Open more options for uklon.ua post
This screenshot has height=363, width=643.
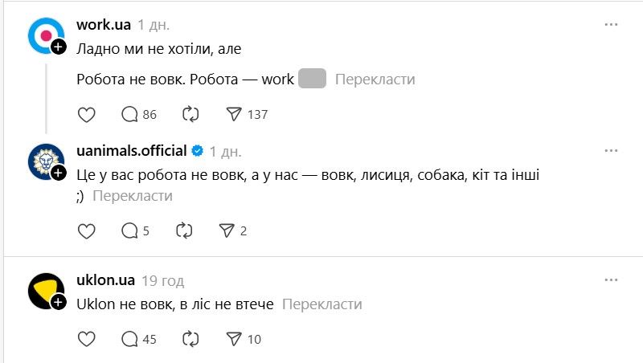pyautogui.click(x=611, y=280)
